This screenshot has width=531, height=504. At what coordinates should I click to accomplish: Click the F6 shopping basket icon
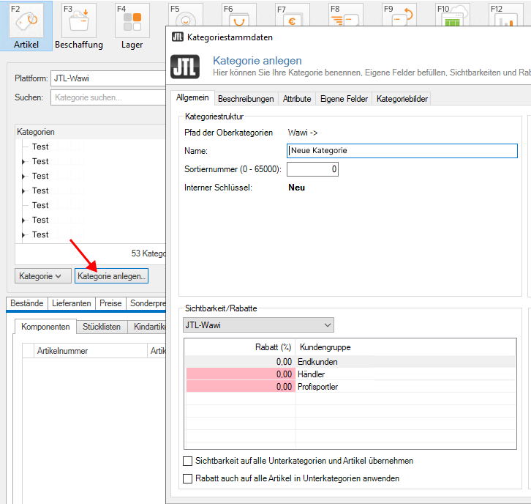pos(239,15)
